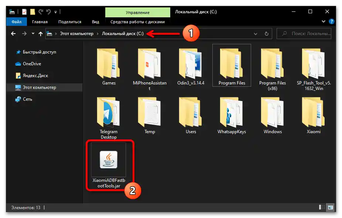342x218 pixels.
Task: Select the Управление contextual tab
Action: (138, 13)
